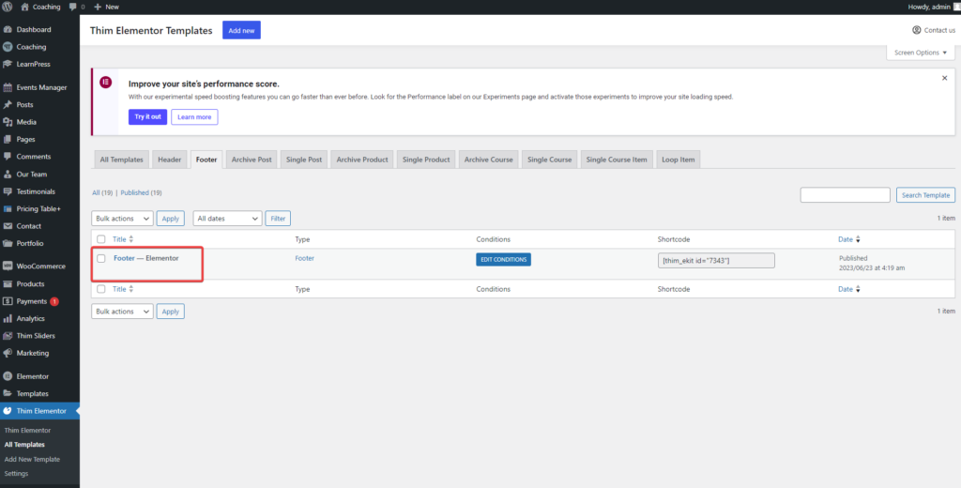
Task: Click the WooCommerce icon in sidebar
Action: (8, 267)
